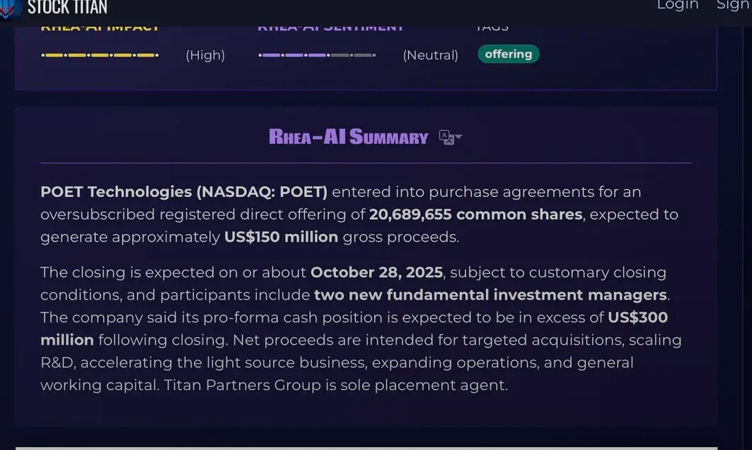Click the Stock Titan logo icon
The width and height of the screenshot is (752, 450).
(x=10, y=8)
